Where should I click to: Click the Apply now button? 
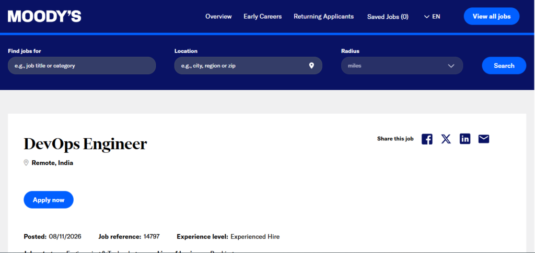click(x=49, y=200)
